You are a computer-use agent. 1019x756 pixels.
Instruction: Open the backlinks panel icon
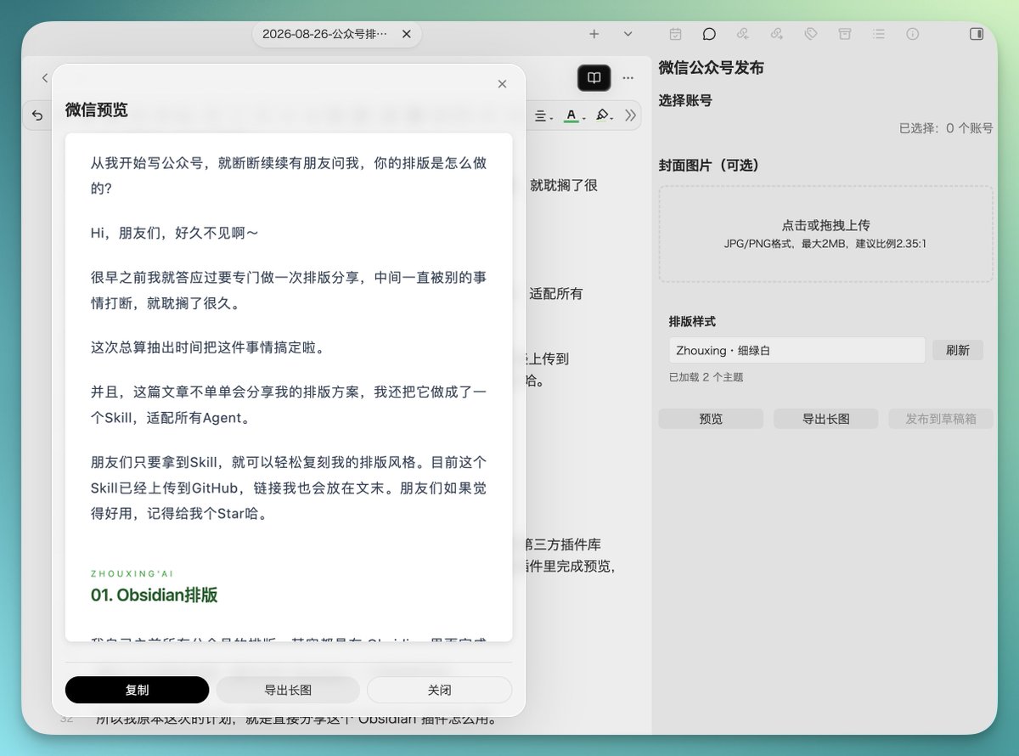click(x=743, y=34)
